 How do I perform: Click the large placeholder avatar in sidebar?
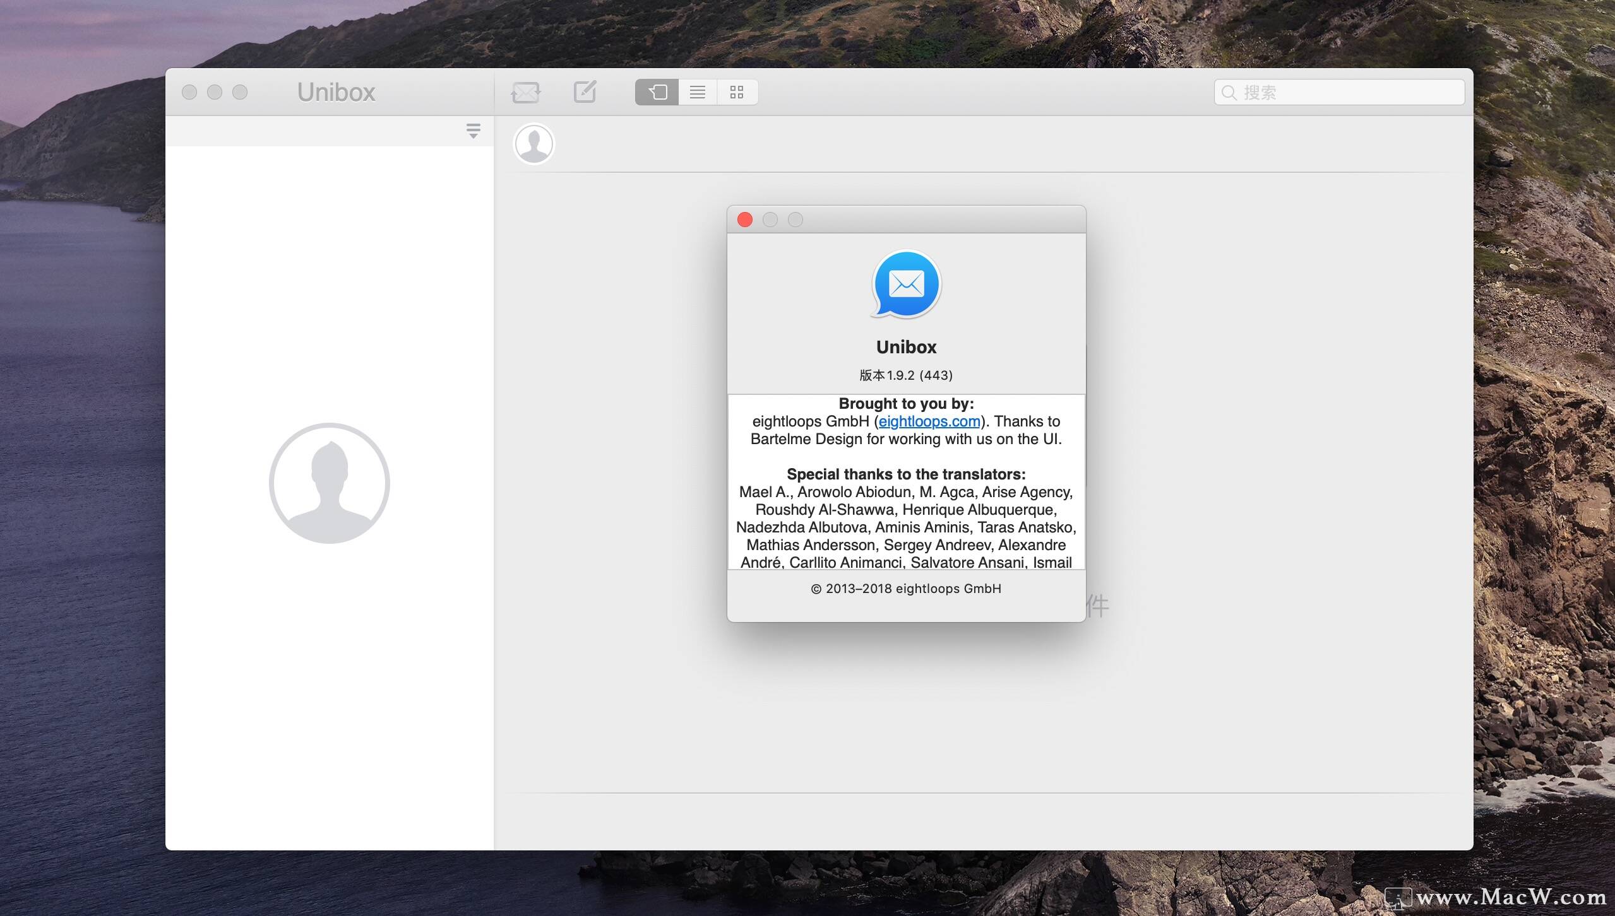pos(330,483)
